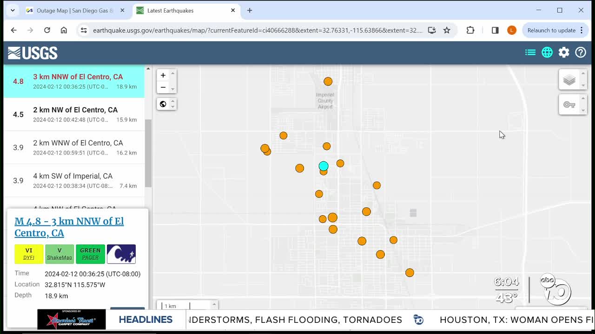Screen dimensions: 595x334
Task: Select the 3.9 4 km SW of Imperial entry
Action: (x=74, y=180)
